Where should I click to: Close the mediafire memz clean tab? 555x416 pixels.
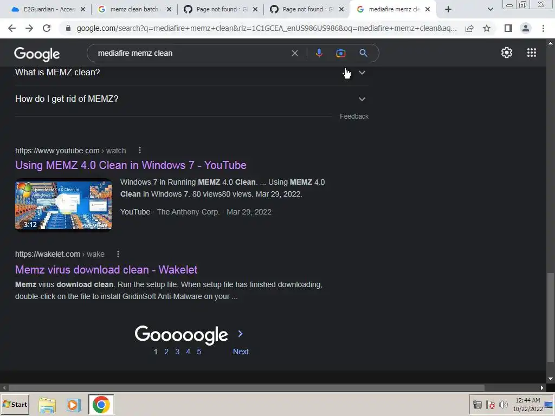pyautogui.click(x=428, y=10)
